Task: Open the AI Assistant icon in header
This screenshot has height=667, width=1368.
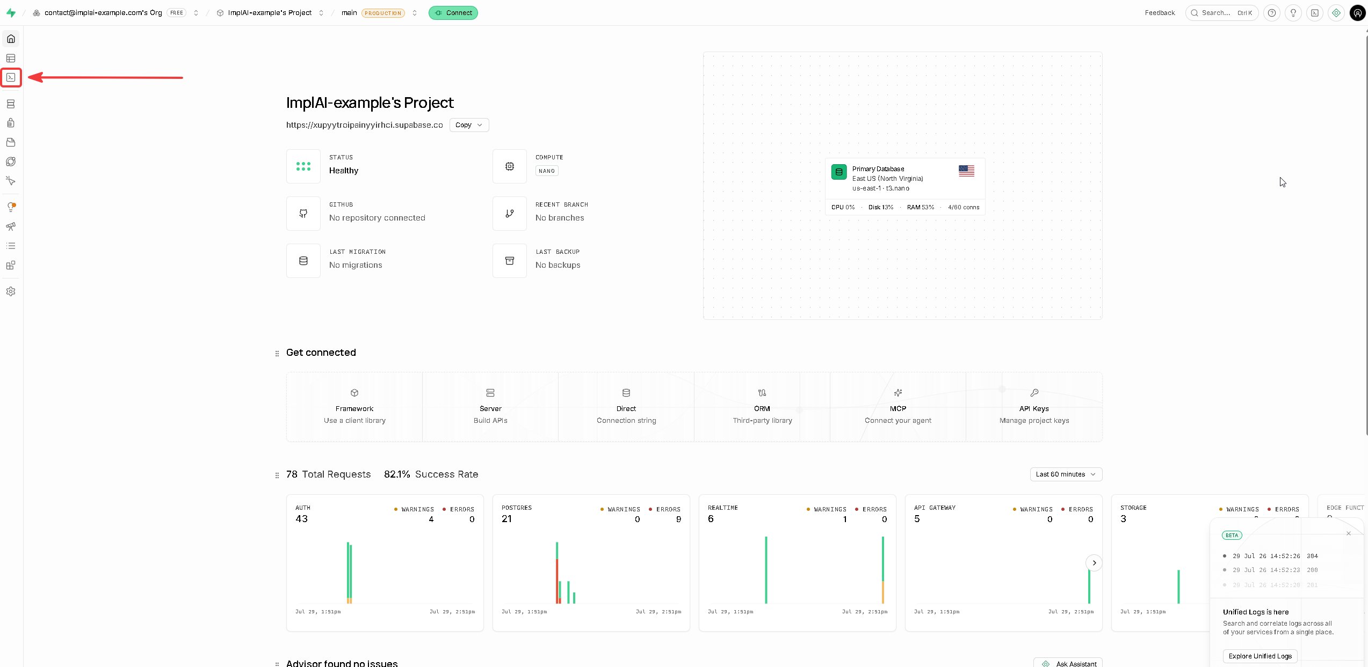Action: tap(1336, 13)
